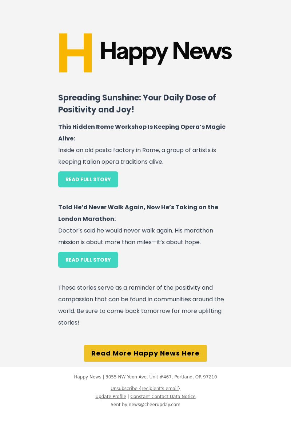Select the Hidden Rome Workshop story title

click(142, 132)
